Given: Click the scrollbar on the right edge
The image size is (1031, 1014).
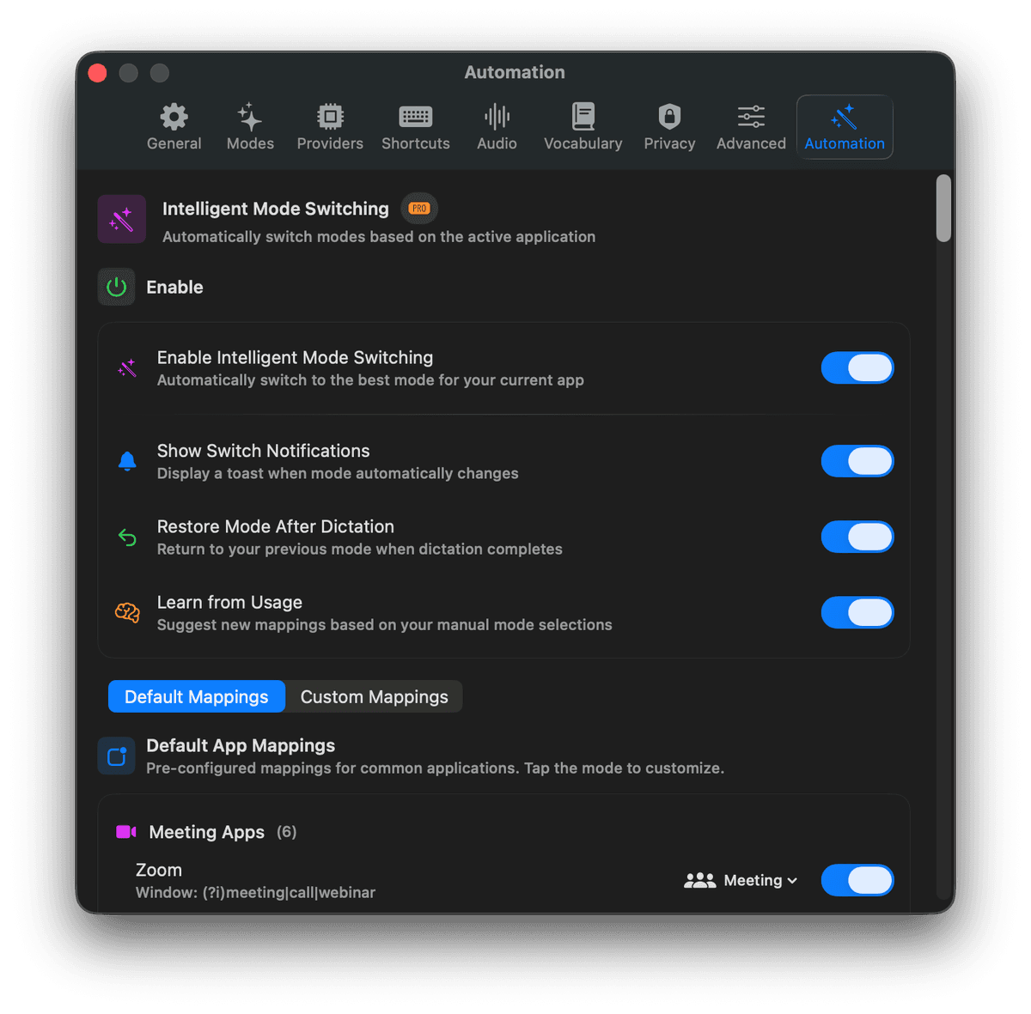Looking at the screenshot, I should point(943,209).
